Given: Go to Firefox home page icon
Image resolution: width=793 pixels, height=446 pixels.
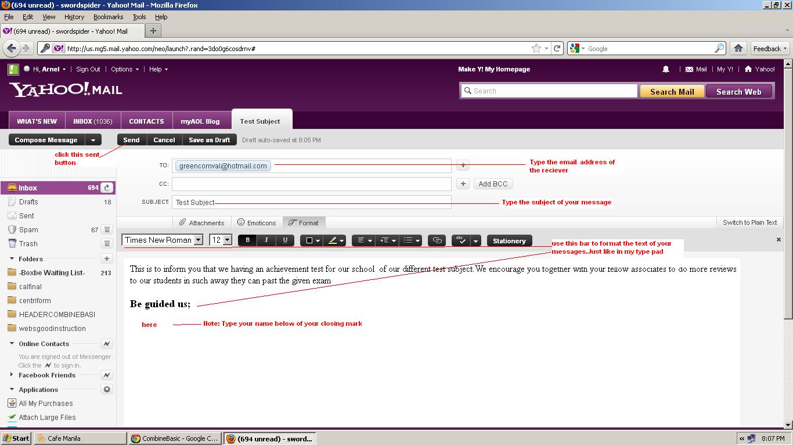Looking at the screenshot, I should (x=738, y=48).
